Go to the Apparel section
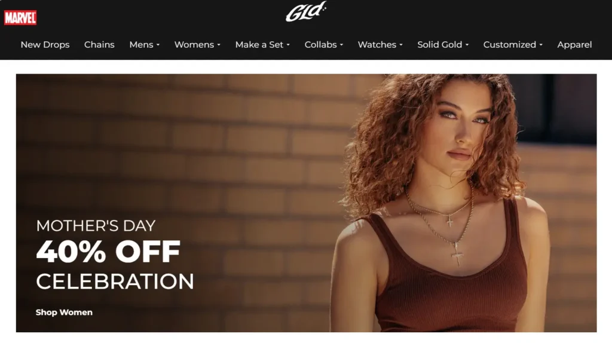Screen dimensions: 612x343 [574, 44]
